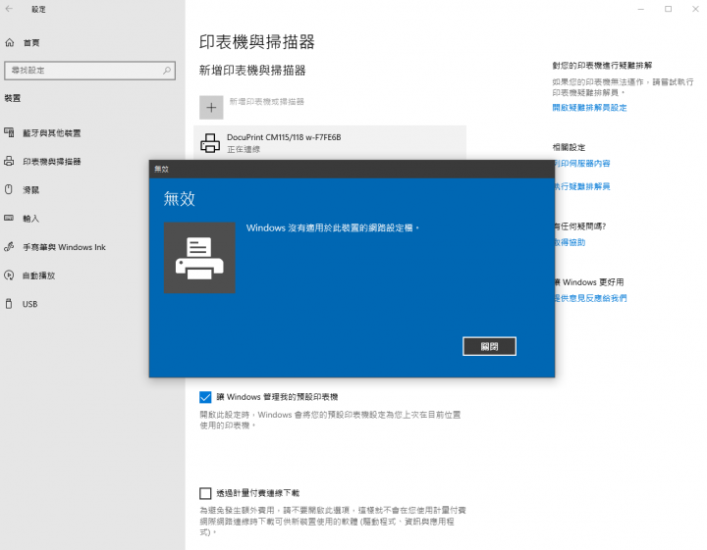Click the DocuPrint CM115/118 w printer icon
707x550 pixels.
pyautogui.click(x=210, y=143)
